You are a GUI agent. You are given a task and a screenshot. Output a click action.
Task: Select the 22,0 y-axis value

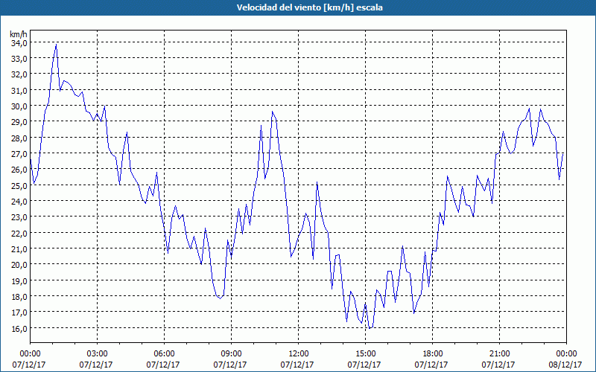19,233
